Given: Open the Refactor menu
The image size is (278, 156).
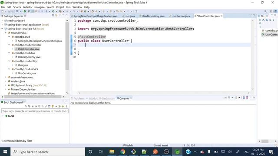Looking at the screenshot, I should click(x=28, y=7).
